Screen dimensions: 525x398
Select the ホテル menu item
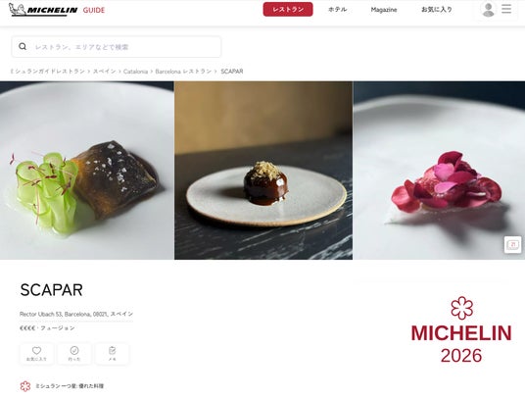[337, 10]
